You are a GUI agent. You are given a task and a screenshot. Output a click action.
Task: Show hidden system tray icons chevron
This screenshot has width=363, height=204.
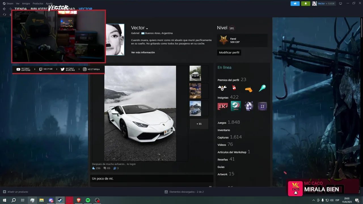pos(313,200)
